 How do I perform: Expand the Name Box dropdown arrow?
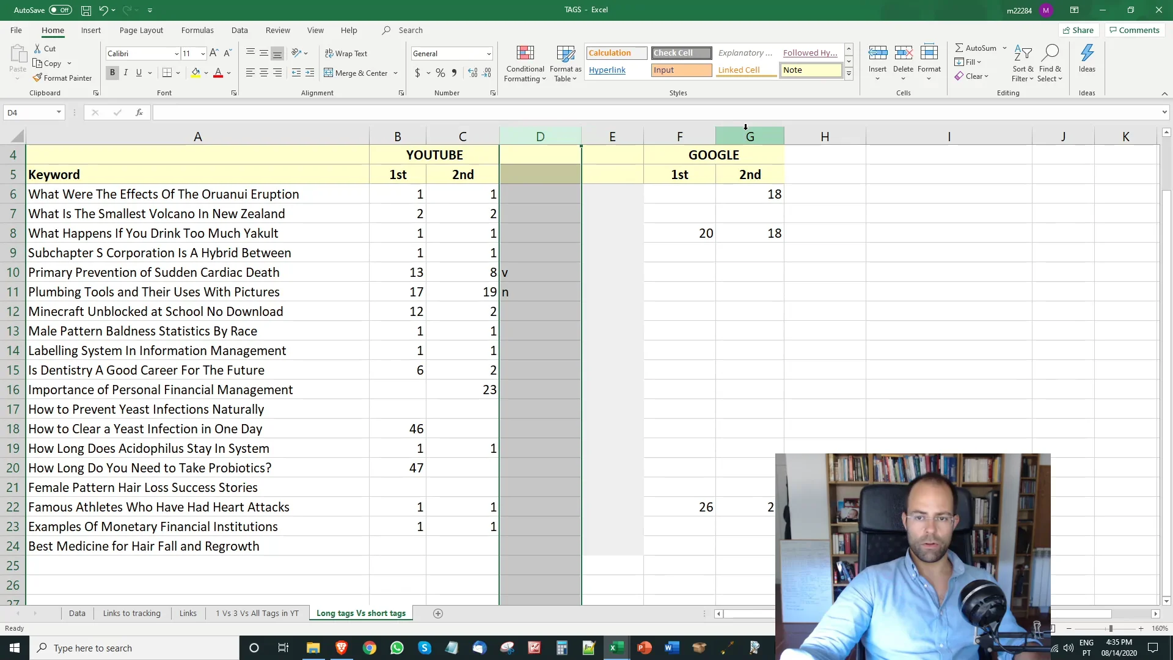(x=59, y=112)
